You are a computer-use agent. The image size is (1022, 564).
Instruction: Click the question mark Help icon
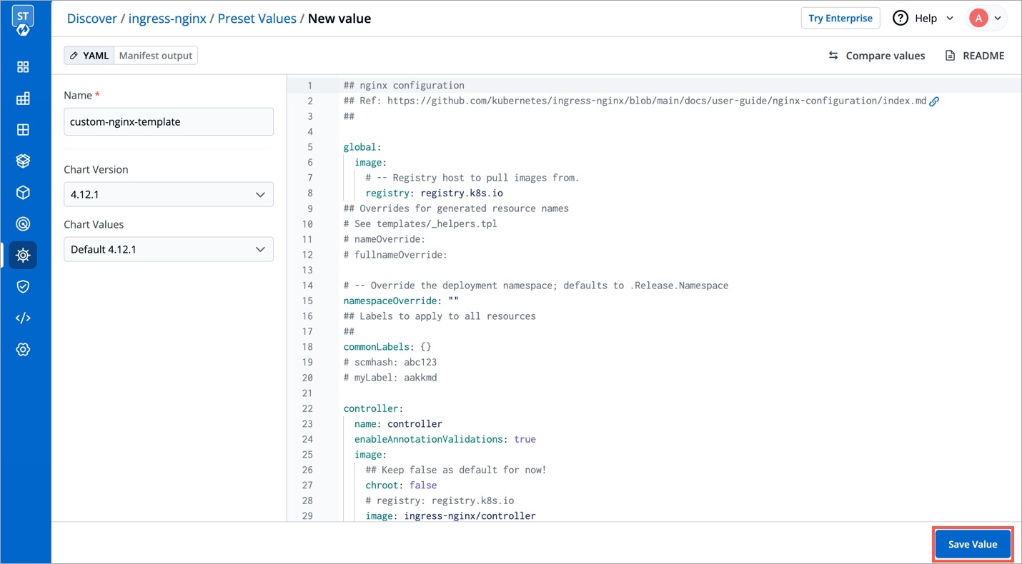point(901,19)
